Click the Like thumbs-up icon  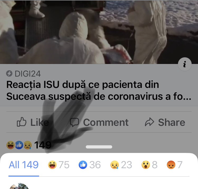[x=22, y=122]
